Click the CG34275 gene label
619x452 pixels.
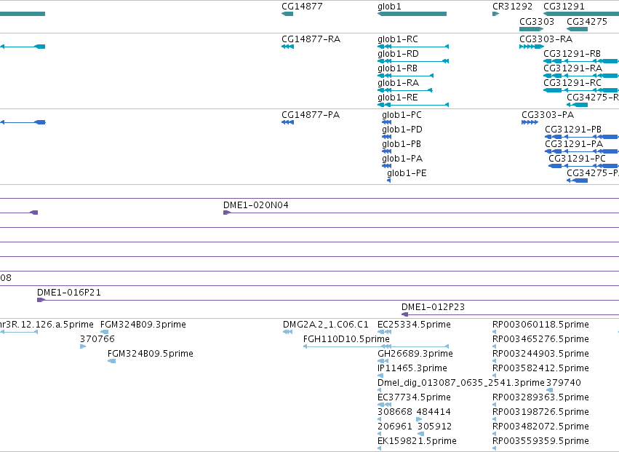587,21
